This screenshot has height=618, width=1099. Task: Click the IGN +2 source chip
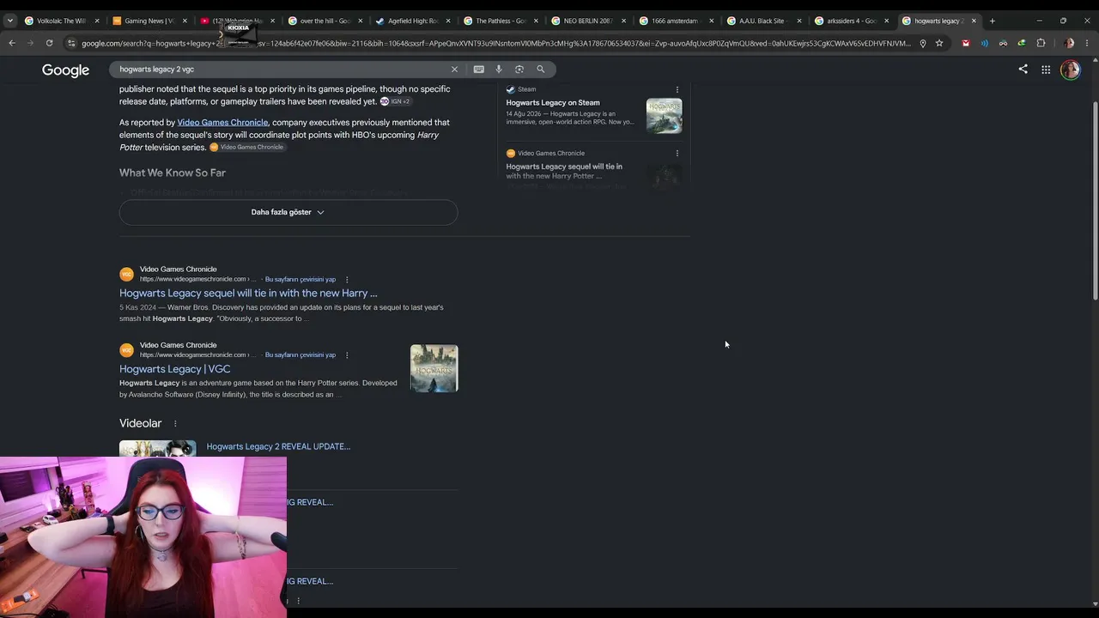pos(395,101)
